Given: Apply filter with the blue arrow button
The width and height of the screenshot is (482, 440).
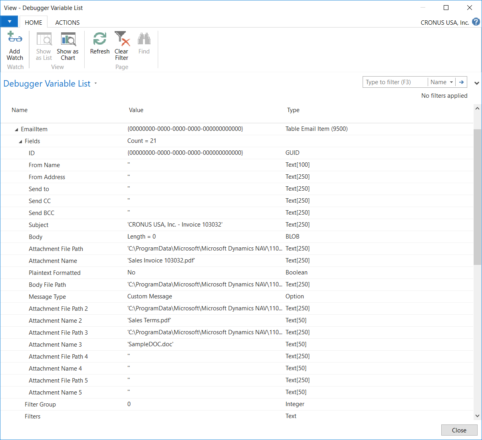Looking at the screenshot, I should pos(461,82).
